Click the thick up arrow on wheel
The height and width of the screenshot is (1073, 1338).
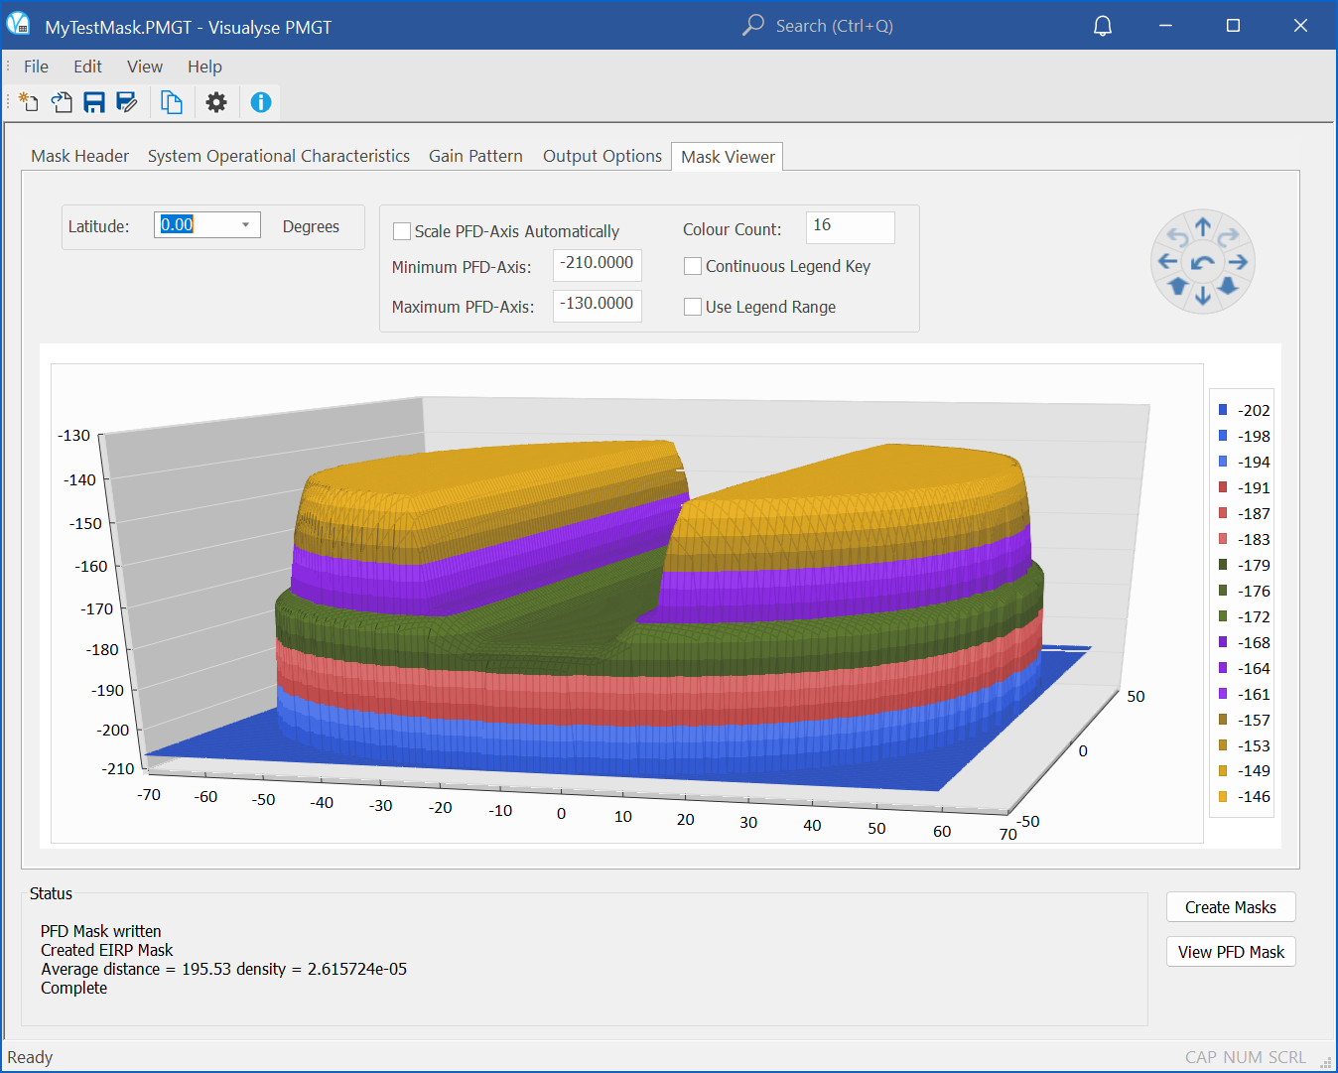pos(1178,286)
